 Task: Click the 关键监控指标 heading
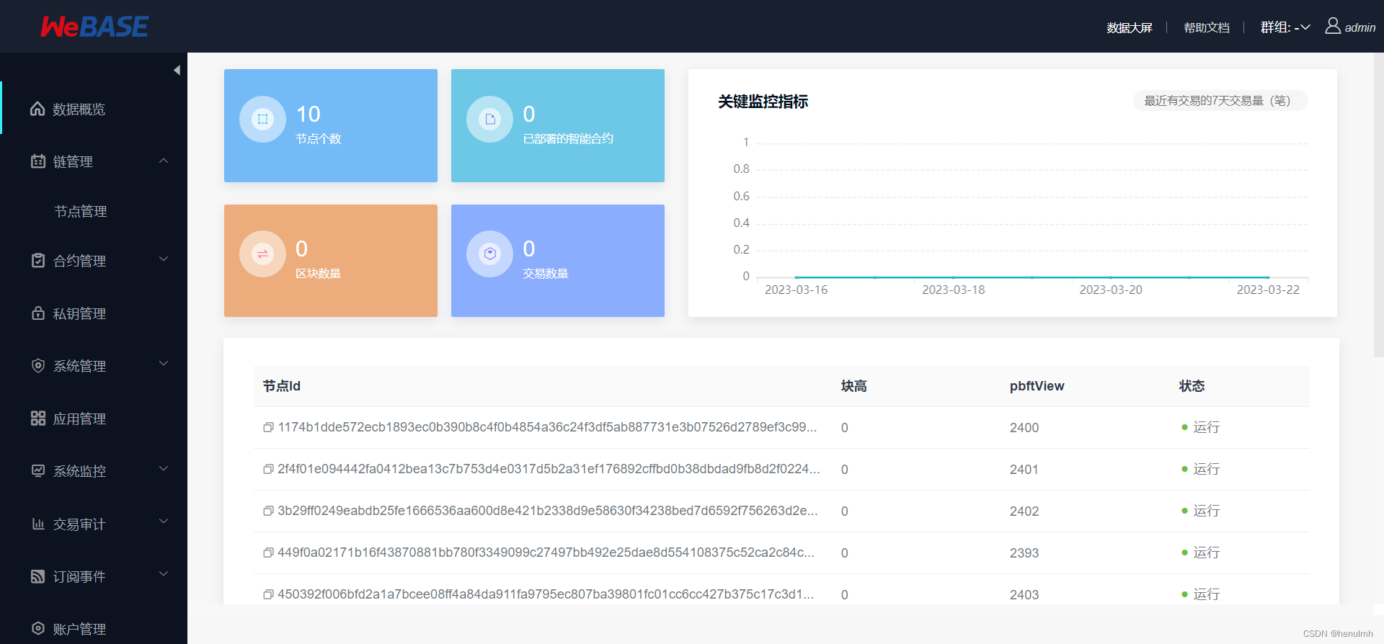coord(763,102)
